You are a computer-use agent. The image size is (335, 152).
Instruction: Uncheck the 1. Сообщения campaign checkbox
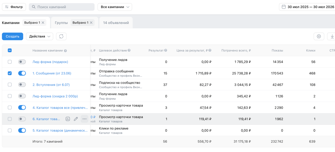click(x=10, y=73)
